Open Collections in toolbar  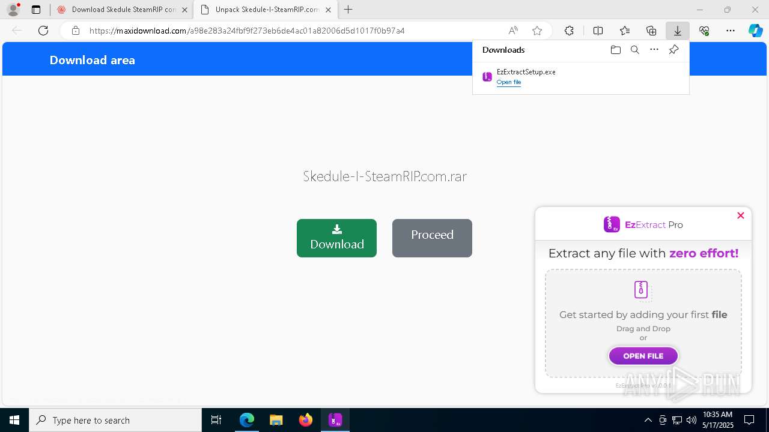[x=651, y=31]
